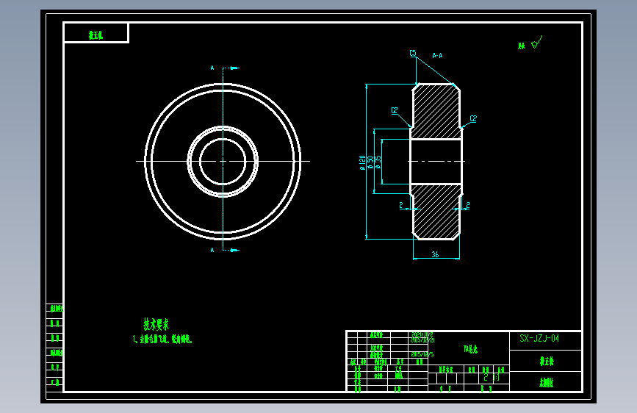This screenshot has height=413, width=637.
Task: Click the top section-cut arrow
Action: (235, 68)
